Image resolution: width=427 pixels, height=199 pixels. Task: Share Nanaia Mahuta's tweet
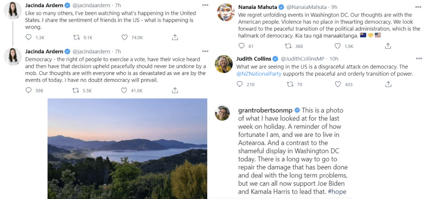(x=388, y=46)
